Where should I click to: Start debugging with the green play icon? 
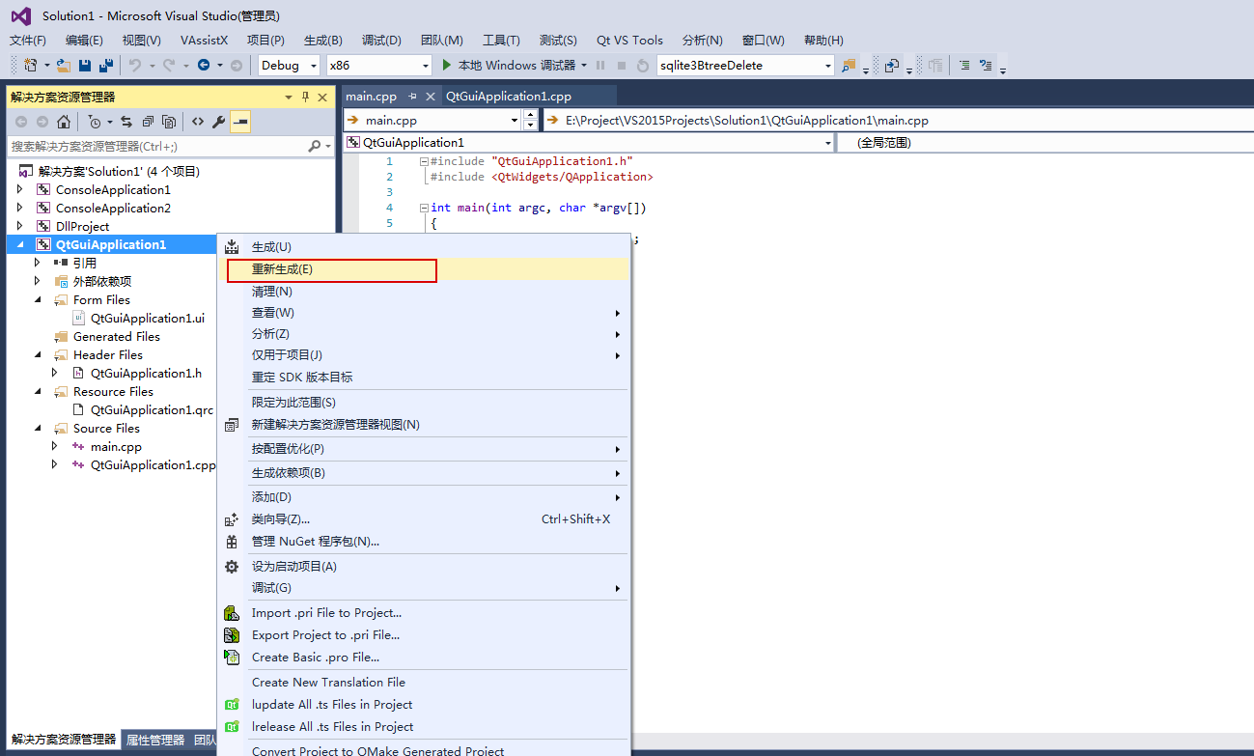click(x=447, y=65)
